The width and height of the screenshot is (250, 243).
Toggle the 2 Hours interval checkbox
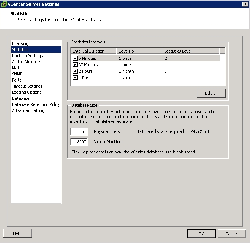[75, 71]
